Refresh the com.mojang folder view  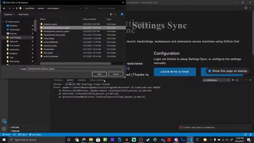click(87, 8)
